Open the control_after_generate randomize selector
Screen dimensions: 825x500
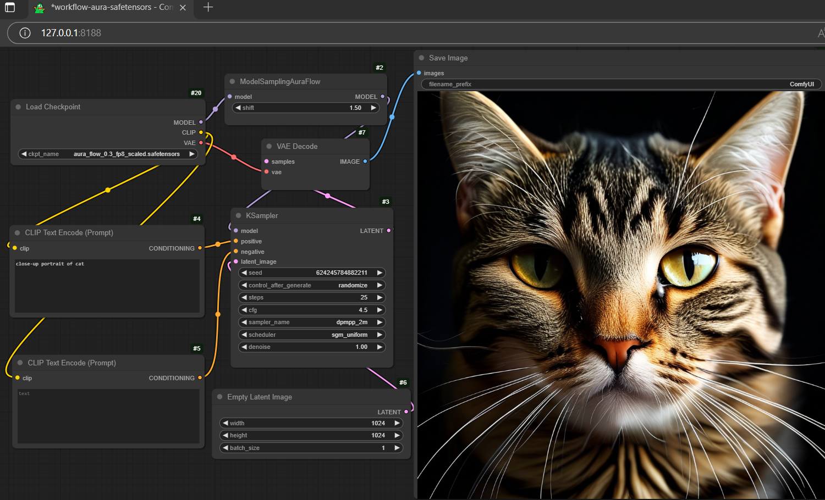point(312,285)
